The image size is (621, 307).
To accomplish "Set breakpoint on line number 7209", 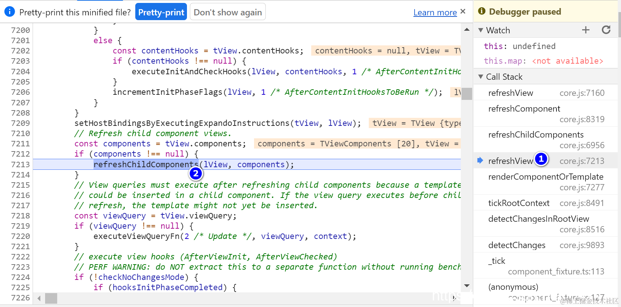I will click(x=21, y=123).
